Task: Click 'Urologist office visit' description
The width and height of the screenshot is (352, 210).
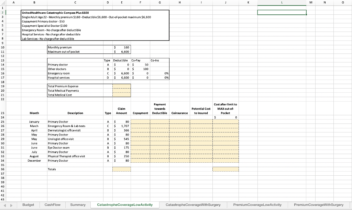Action: [x=60, y=139]
